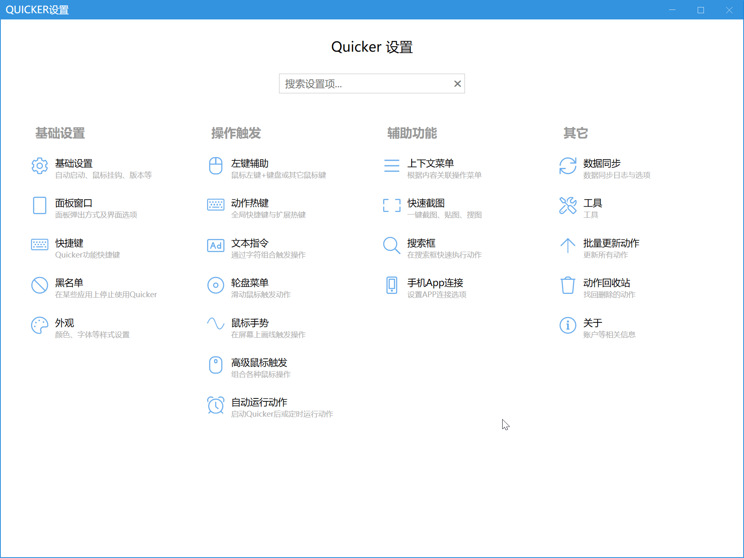Open 鼠标手势 mouse gesture settings
The height and width of the screenshot is (558, 744).
[x=257, y=328]
